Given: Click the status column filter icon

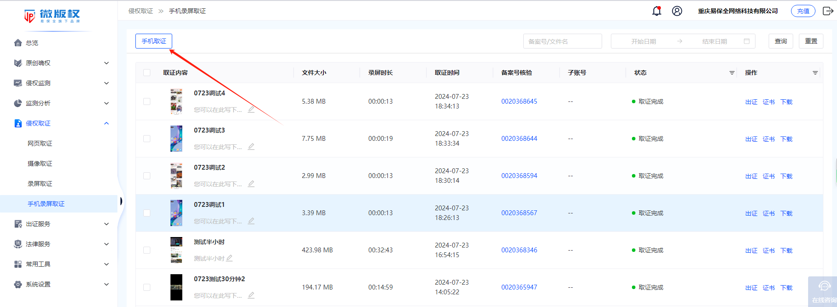Looking at the screenshot, I should (731, 73).
